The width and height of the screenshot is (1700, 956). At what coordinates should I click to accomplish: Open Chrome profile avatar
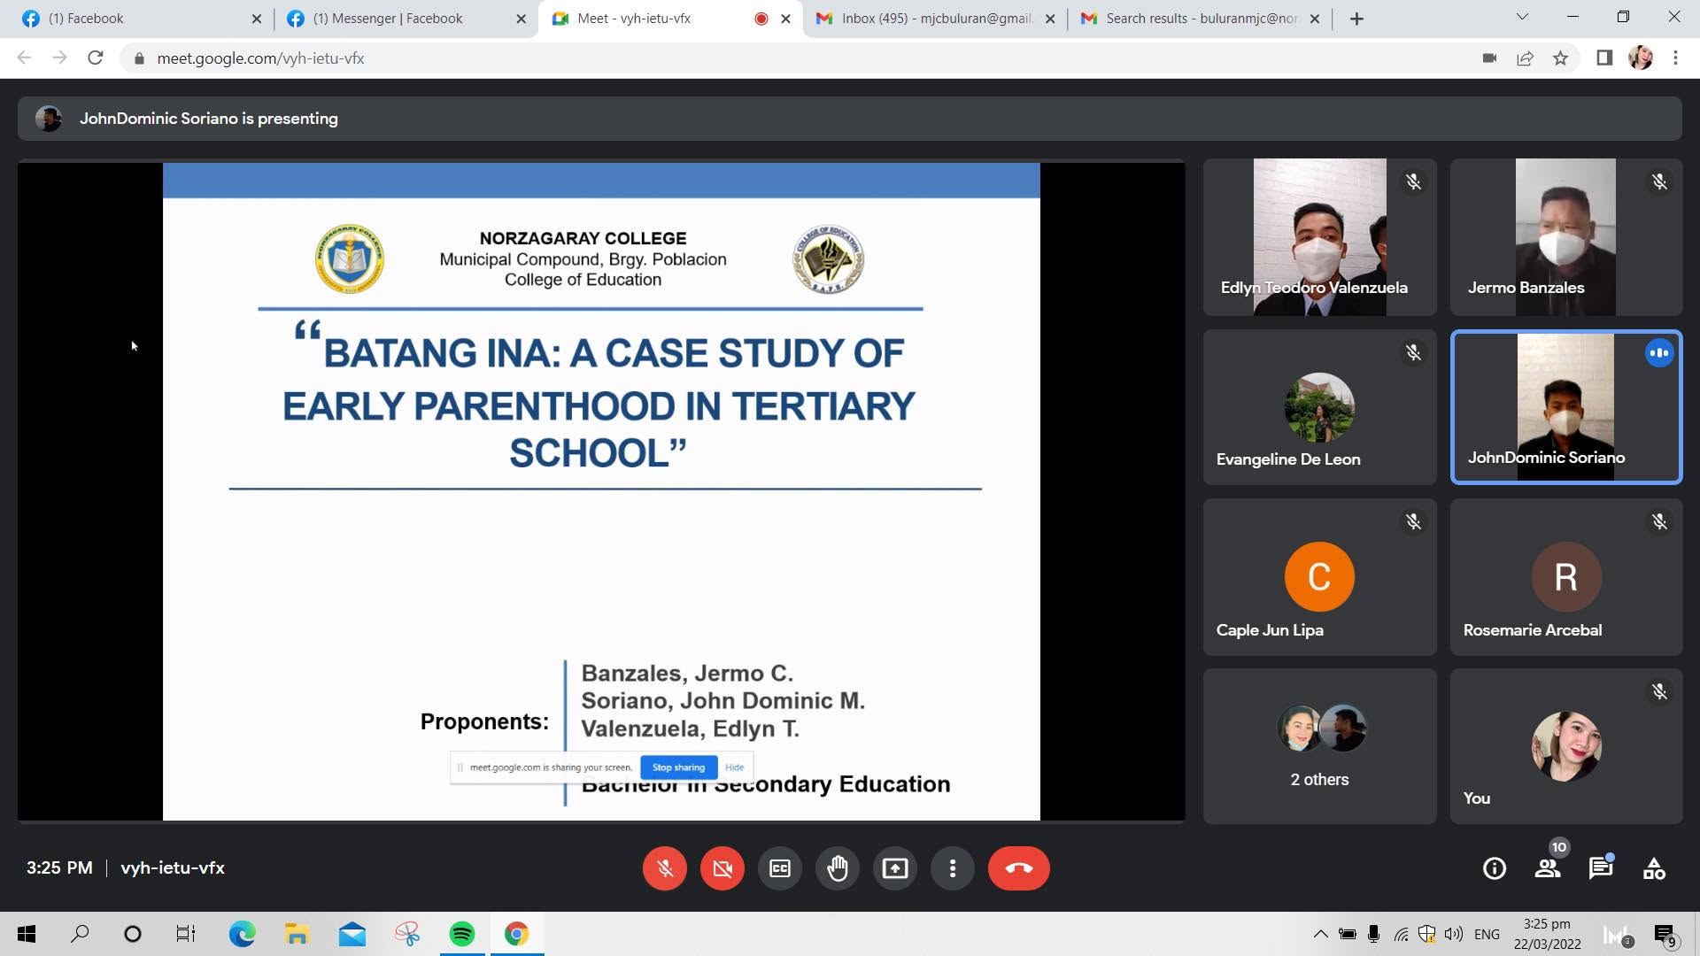[1641, 58]
